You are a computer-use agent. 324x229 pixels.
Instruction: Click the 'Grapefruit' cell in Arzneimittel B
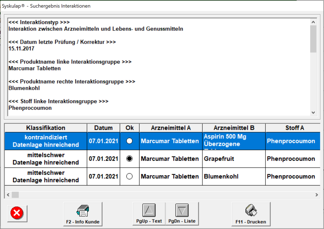(234, 159)
